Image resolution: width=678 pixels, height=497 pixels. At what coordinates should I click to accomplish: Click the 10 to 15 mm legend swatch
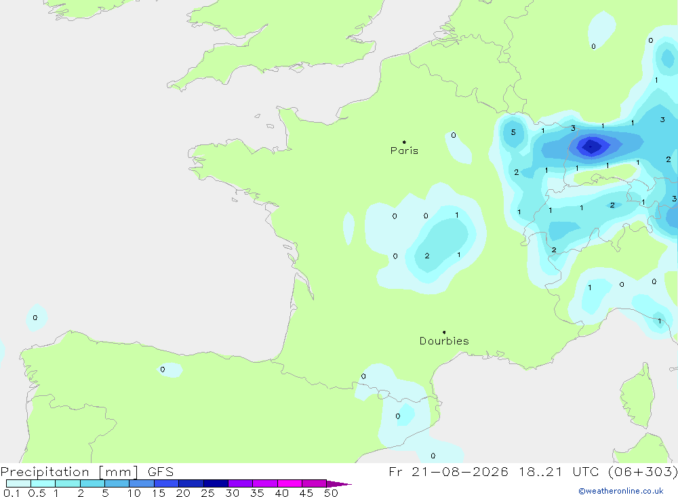[142, 483]
